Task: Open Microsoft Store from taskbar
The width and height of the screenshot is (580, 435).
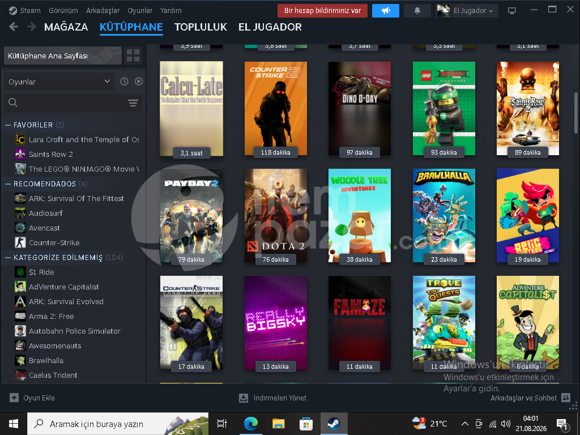Action: tap(306, 424)
